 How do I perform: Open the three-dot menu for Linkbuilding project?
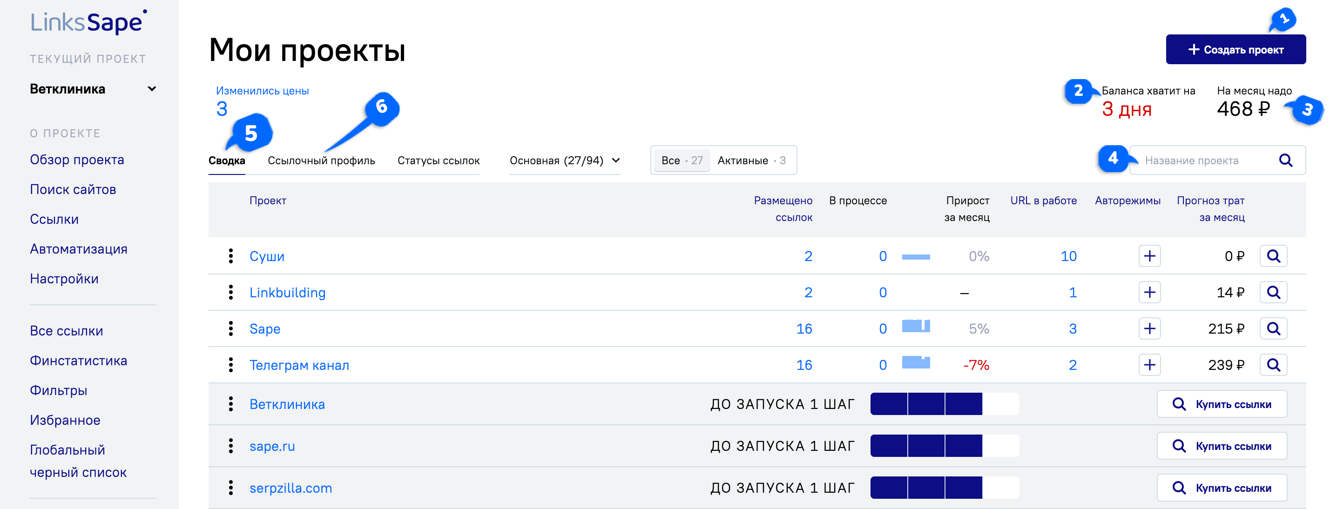coord(231,292)
